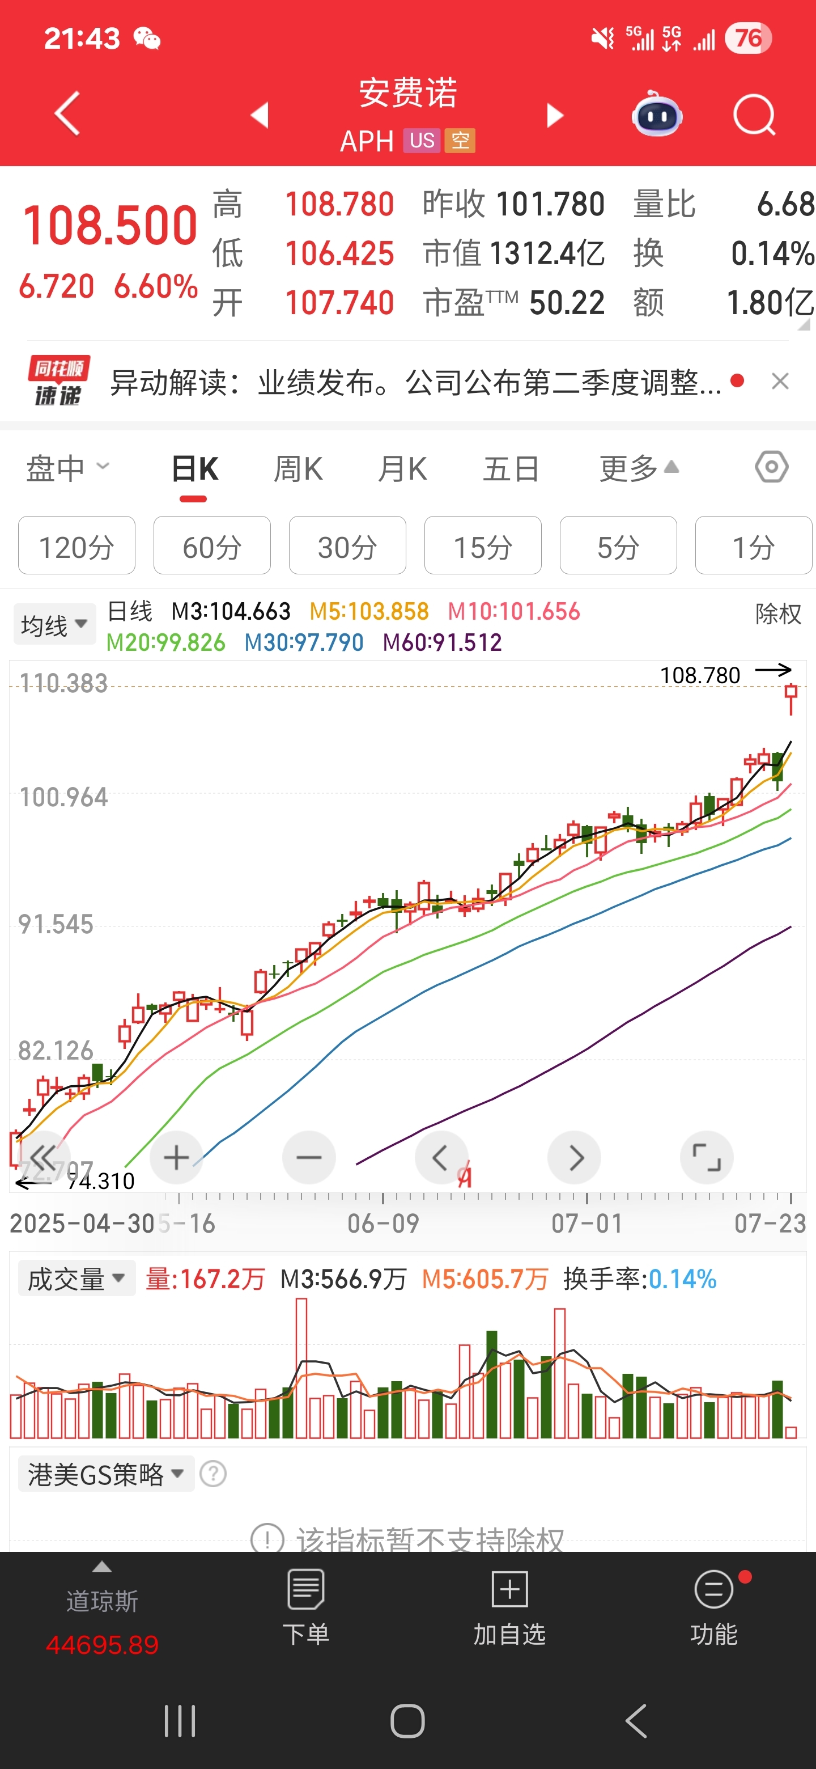
Task: Open help for 港美GS策略
Action: 214,1474
